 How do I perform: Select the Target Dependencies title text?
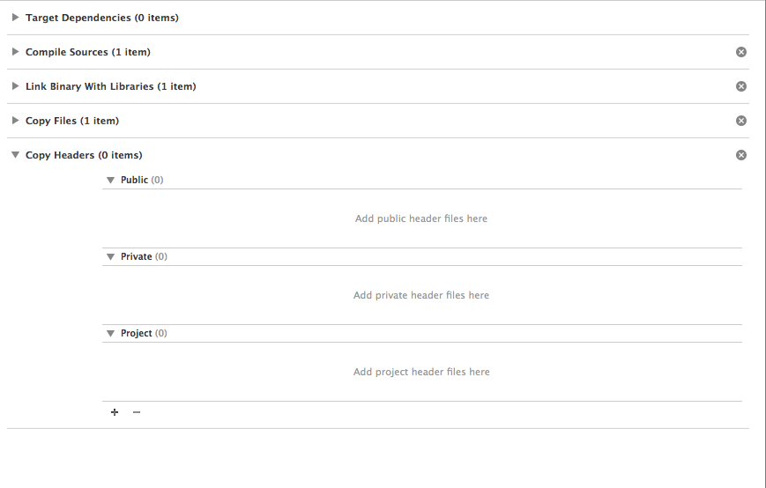pyautogui.click(x=101, y=18)
